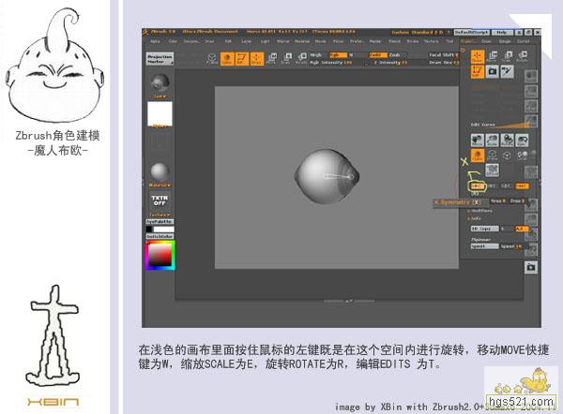Adjust the Z Intensity slider
Image resolution: width=563 pixels, height=414 pixels.
click(x=389, y=63)
